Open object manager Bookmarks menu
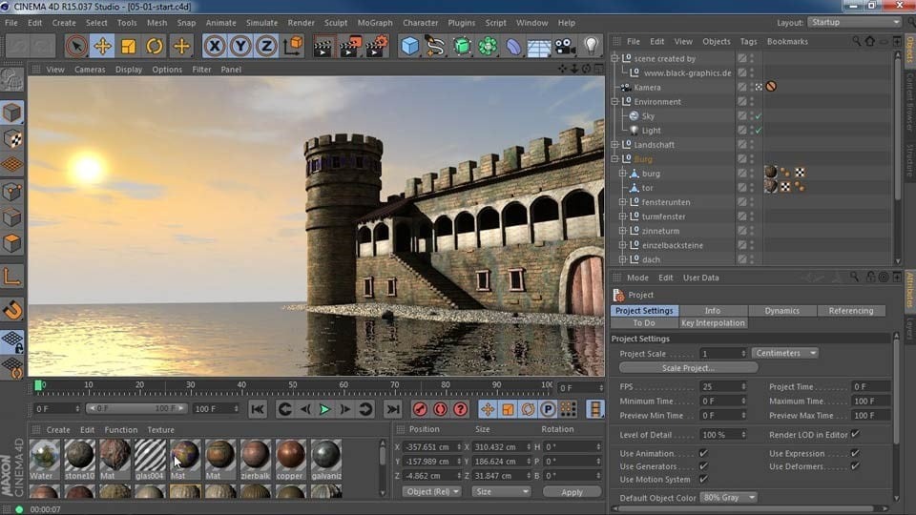 tap(787, 41)
